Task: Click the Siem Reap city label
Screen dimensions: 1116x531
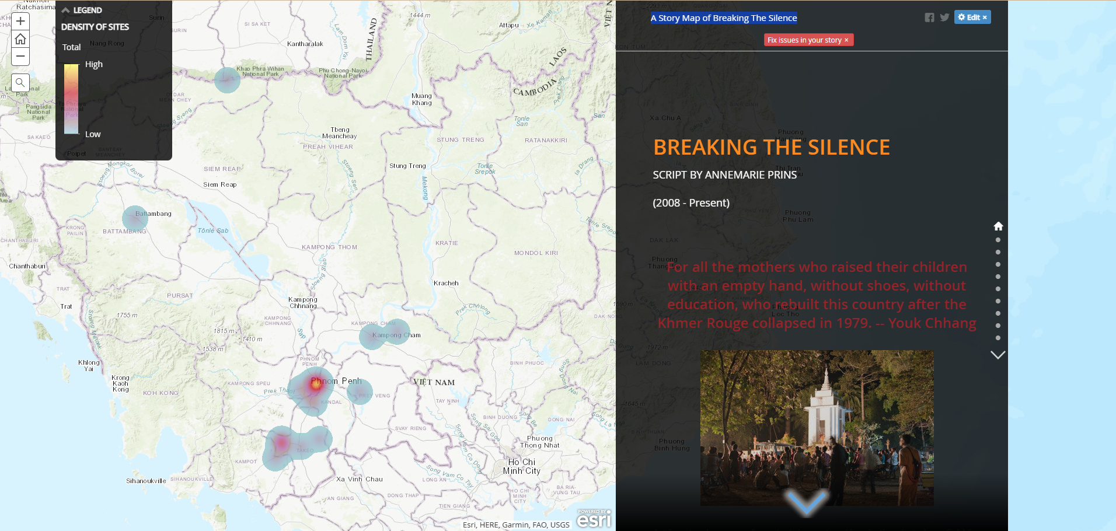Action: [x=220, y=184]
